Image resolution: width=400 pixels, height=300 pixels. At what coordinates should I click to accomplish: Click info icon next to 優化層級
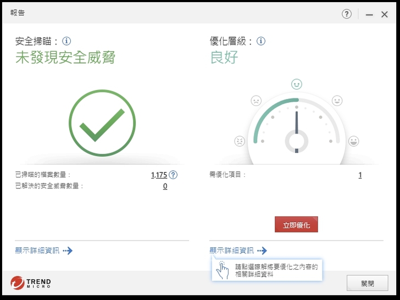(260, 41)
